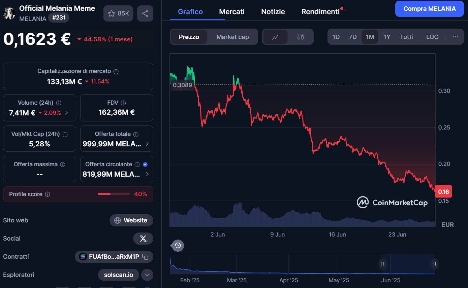Click info icon beside Capitalizzazione di mercato

coord(116,72)
